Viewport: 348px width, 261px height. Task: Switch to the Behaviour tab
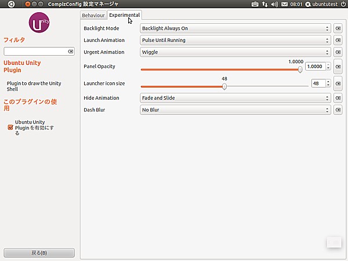click(93, 15)
